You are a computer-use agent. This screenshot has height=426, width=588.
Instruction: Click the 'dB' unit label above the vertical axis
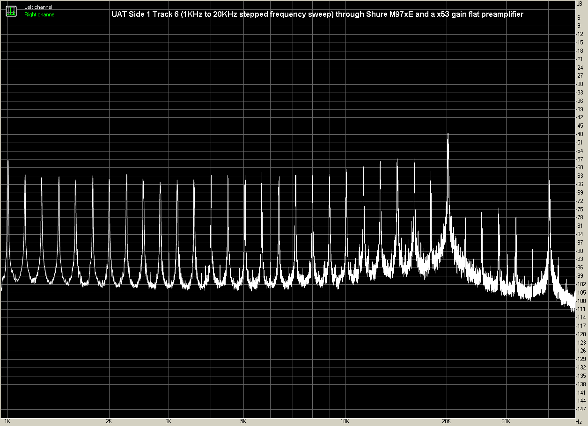tap(580, 4)
